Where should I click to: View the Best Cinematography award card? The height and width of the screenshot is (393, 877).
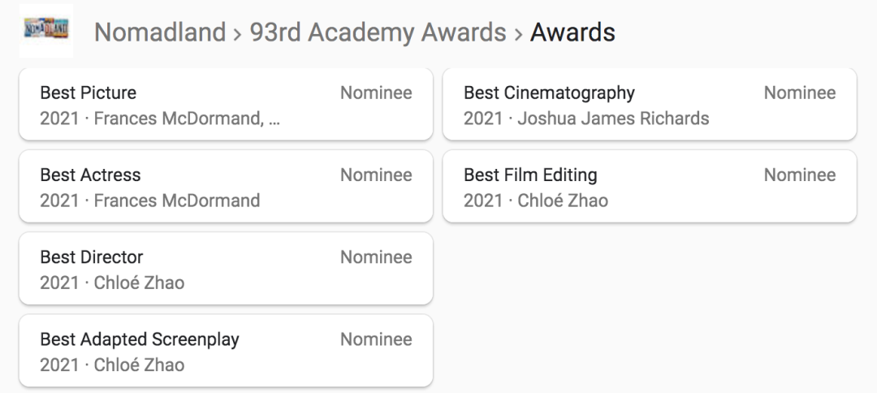[649, 105]
